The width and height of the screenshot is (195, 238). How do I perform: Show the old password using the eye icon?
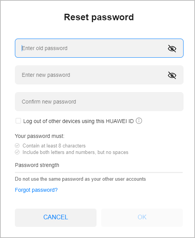coord(172,49)
